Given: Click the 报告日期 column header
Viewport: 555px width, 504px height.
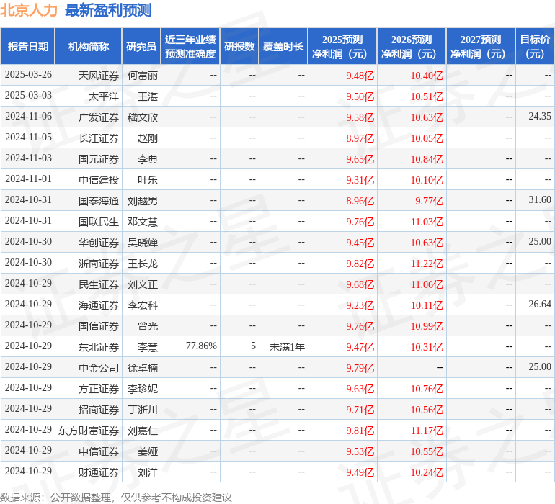Looking at the screenshot, I should (x=27, y=46).
